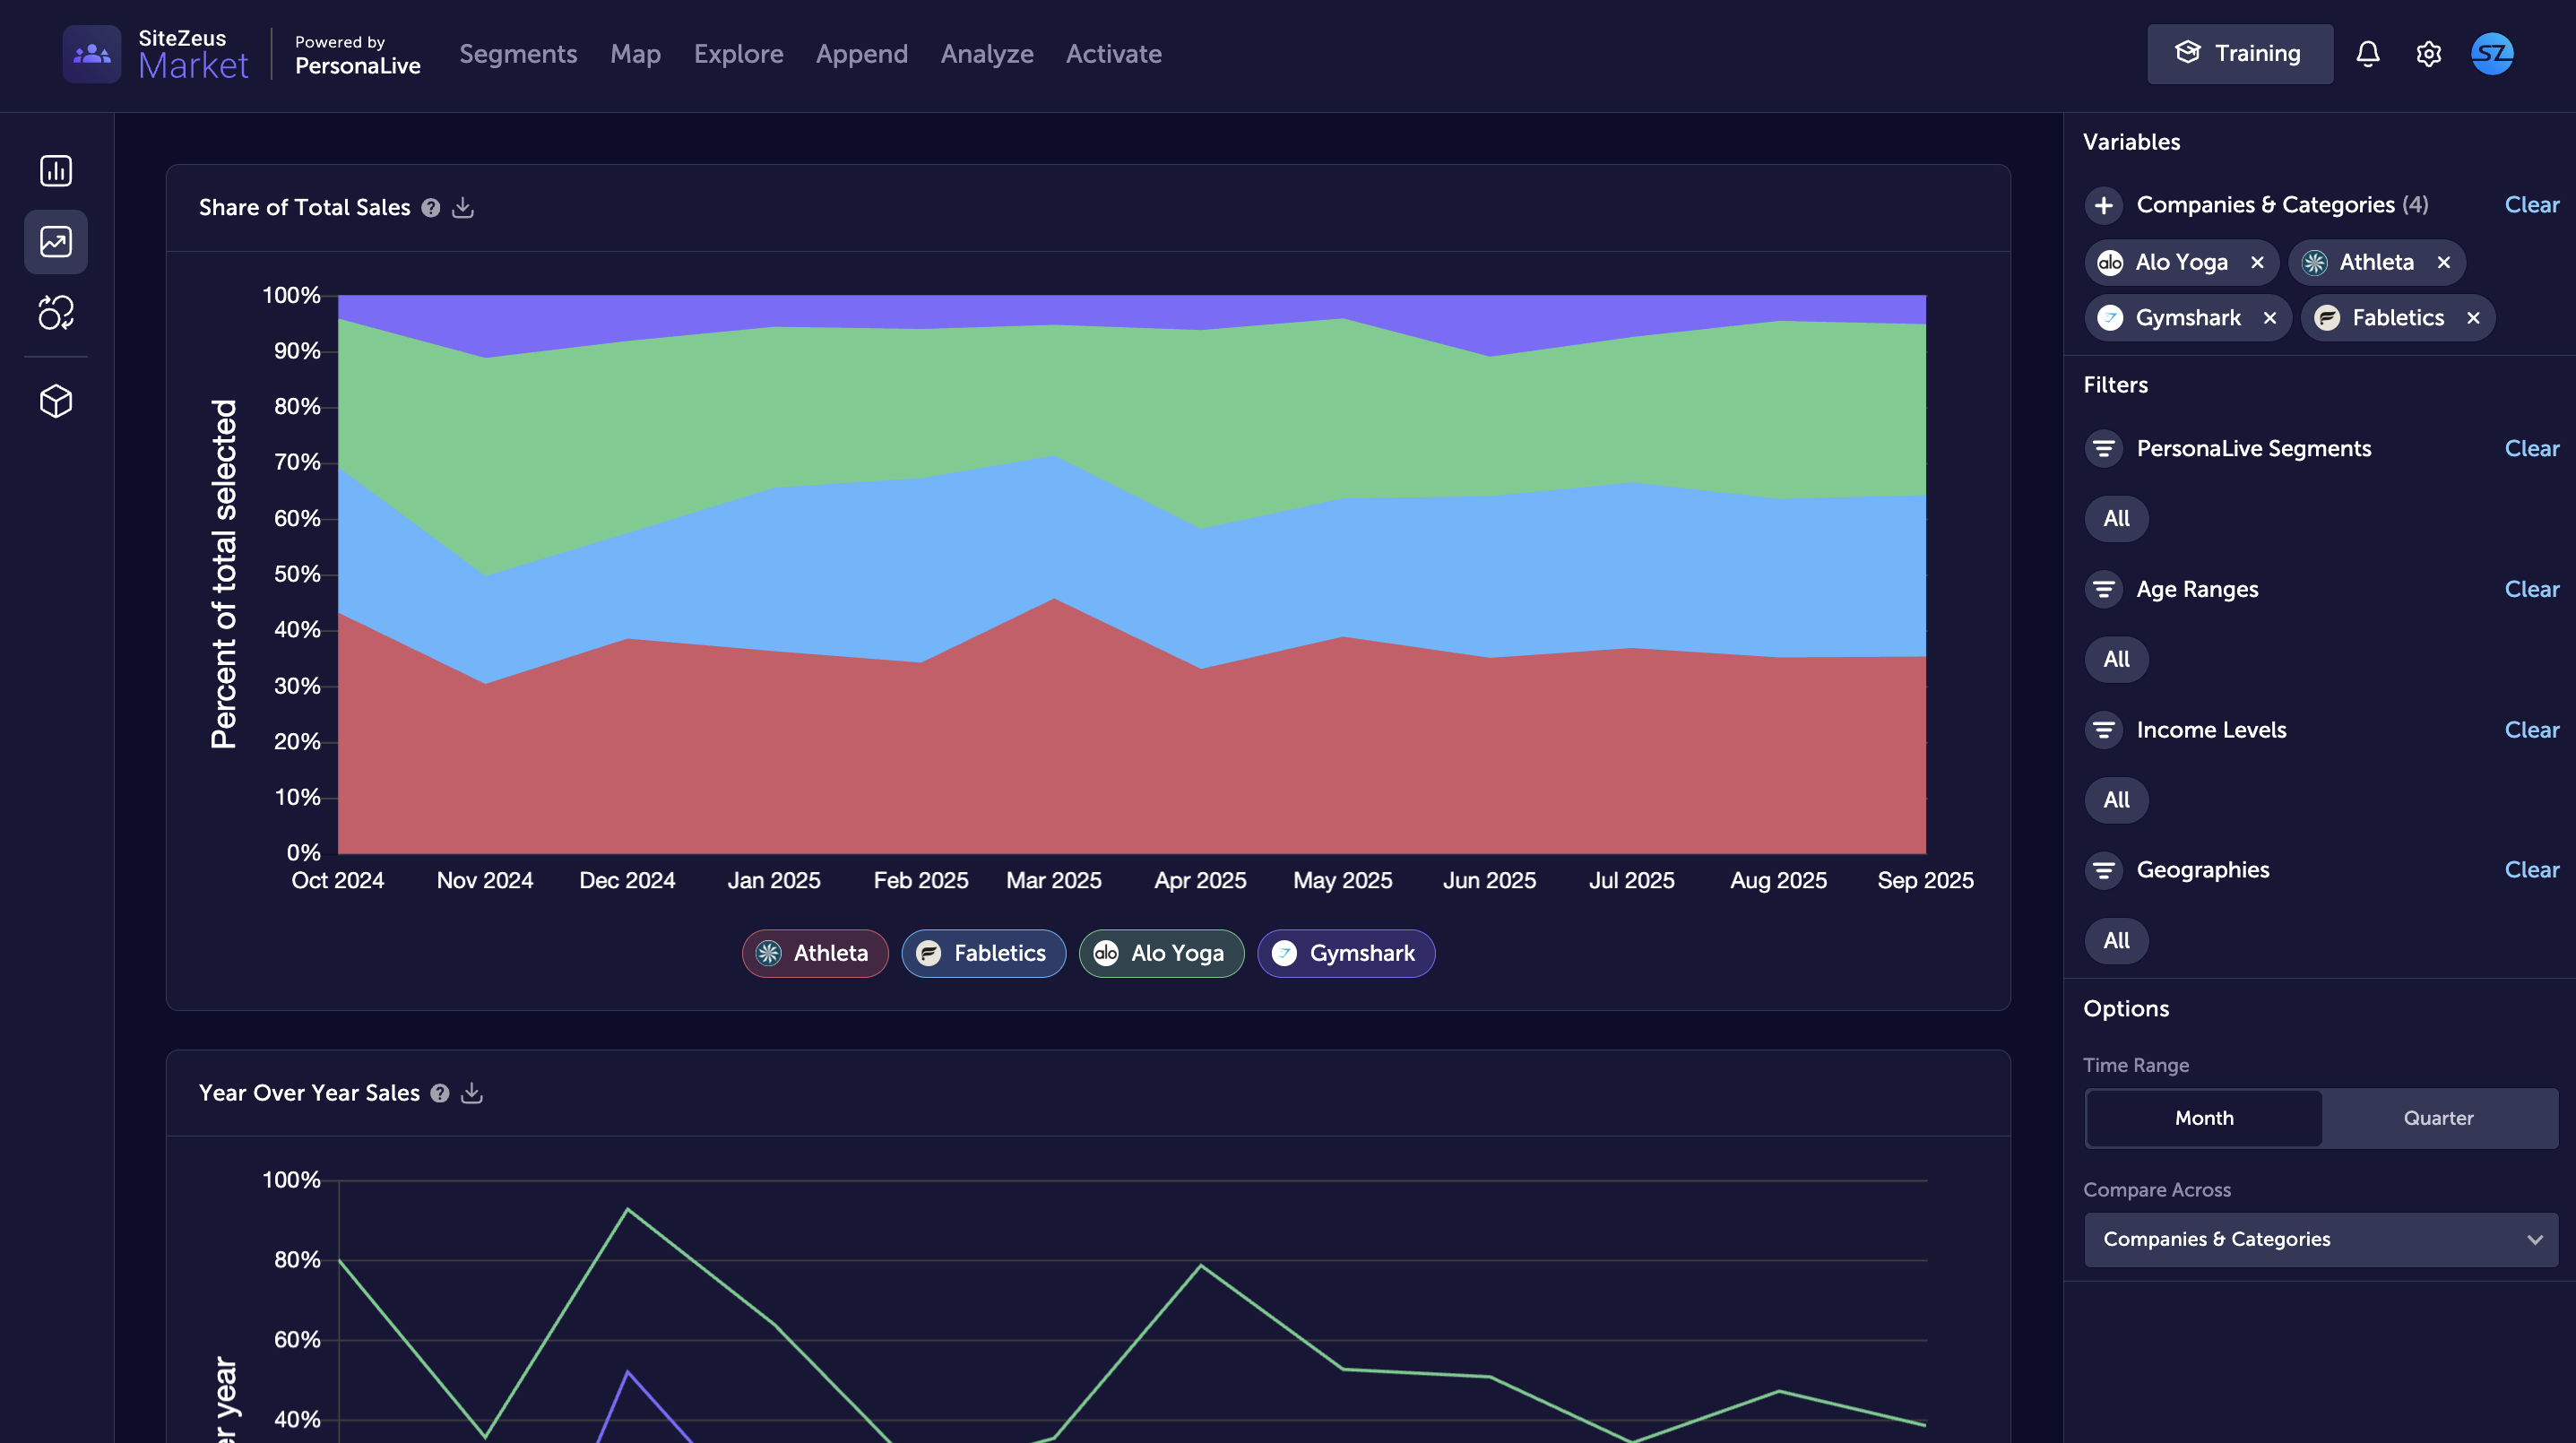This screenshot has width=2576, height=1443.
Task: Open the Compare Across dropdown
Action: (x=2320, y=1239)
